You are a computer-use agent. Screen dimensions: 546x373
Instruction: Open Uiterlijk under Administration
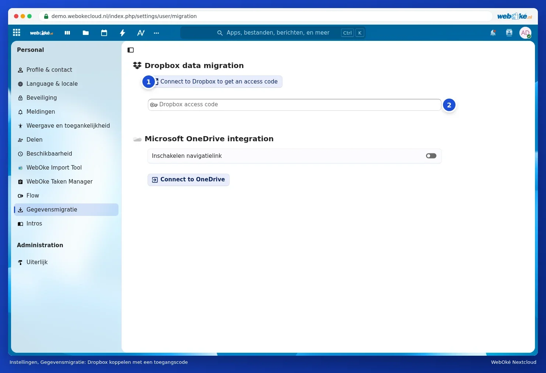(x=66, y=262)
